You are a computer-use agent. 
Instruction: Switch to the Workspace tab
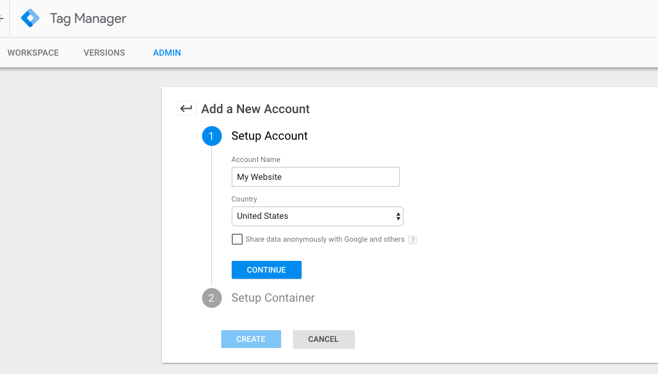click(x=33, y=53)
